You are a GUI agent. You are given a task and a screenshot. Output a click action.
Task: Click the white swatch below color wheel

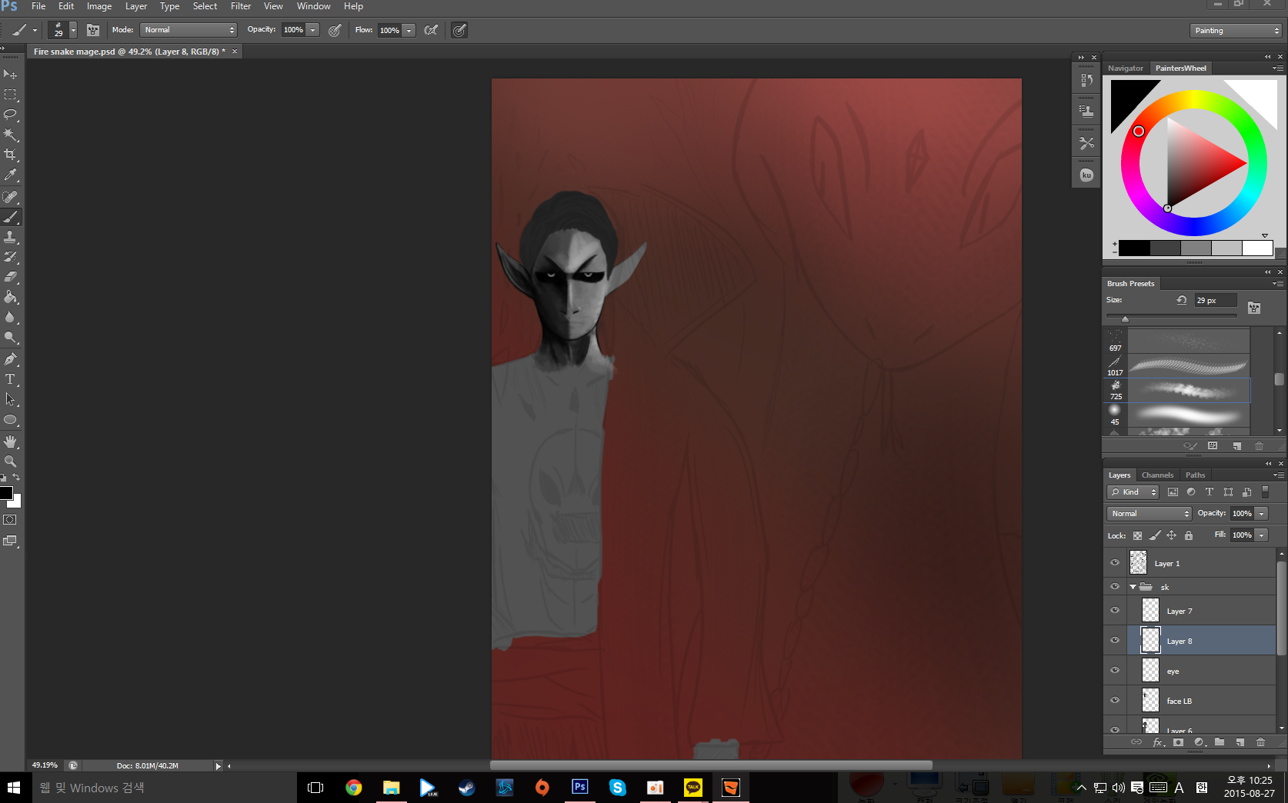tap(1257, 248)
